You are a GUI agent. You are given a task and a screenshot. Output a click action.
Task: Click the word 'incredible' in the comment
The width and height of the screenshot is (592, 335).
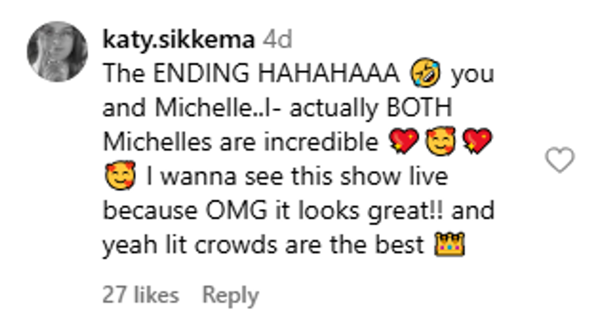click(x=321, y=142)
